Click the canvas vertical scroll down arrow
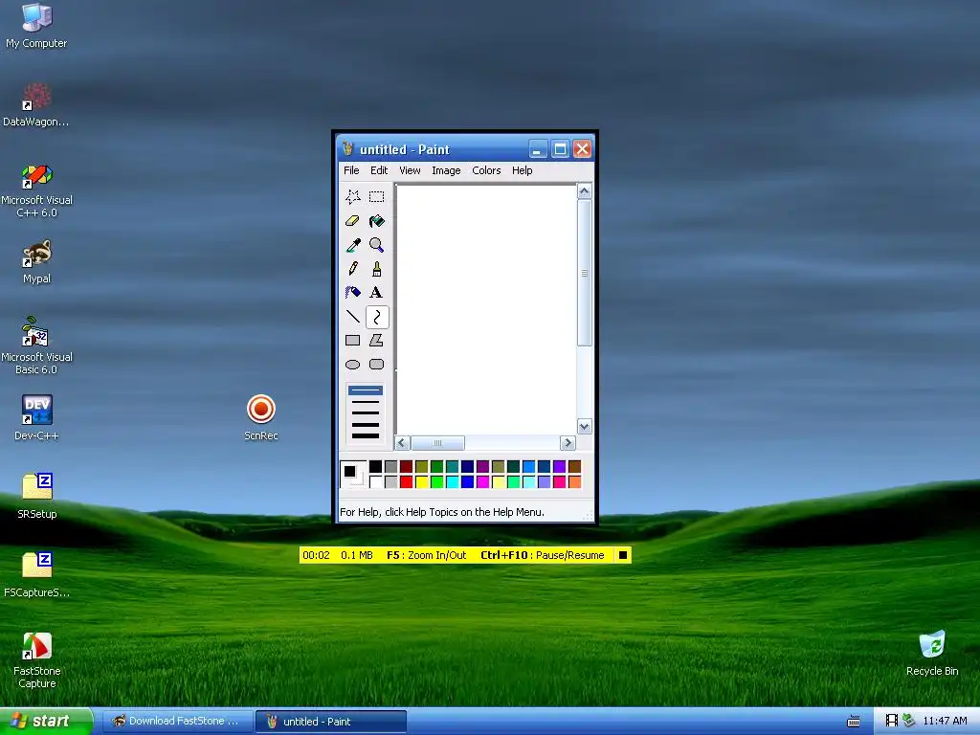 585,427
